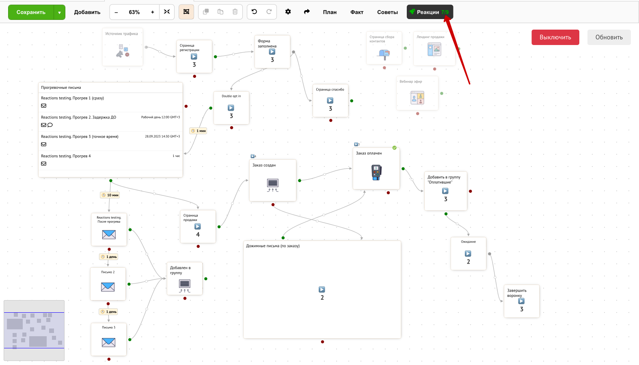Screen dimensions: 639x365
Task: Click the minimap overview thumbnail
Action: [34, 331]
